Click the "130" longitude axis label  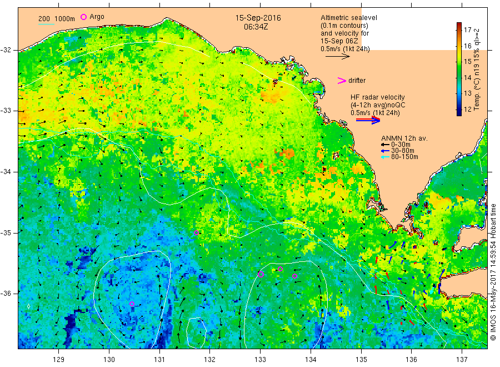[109, 359]
